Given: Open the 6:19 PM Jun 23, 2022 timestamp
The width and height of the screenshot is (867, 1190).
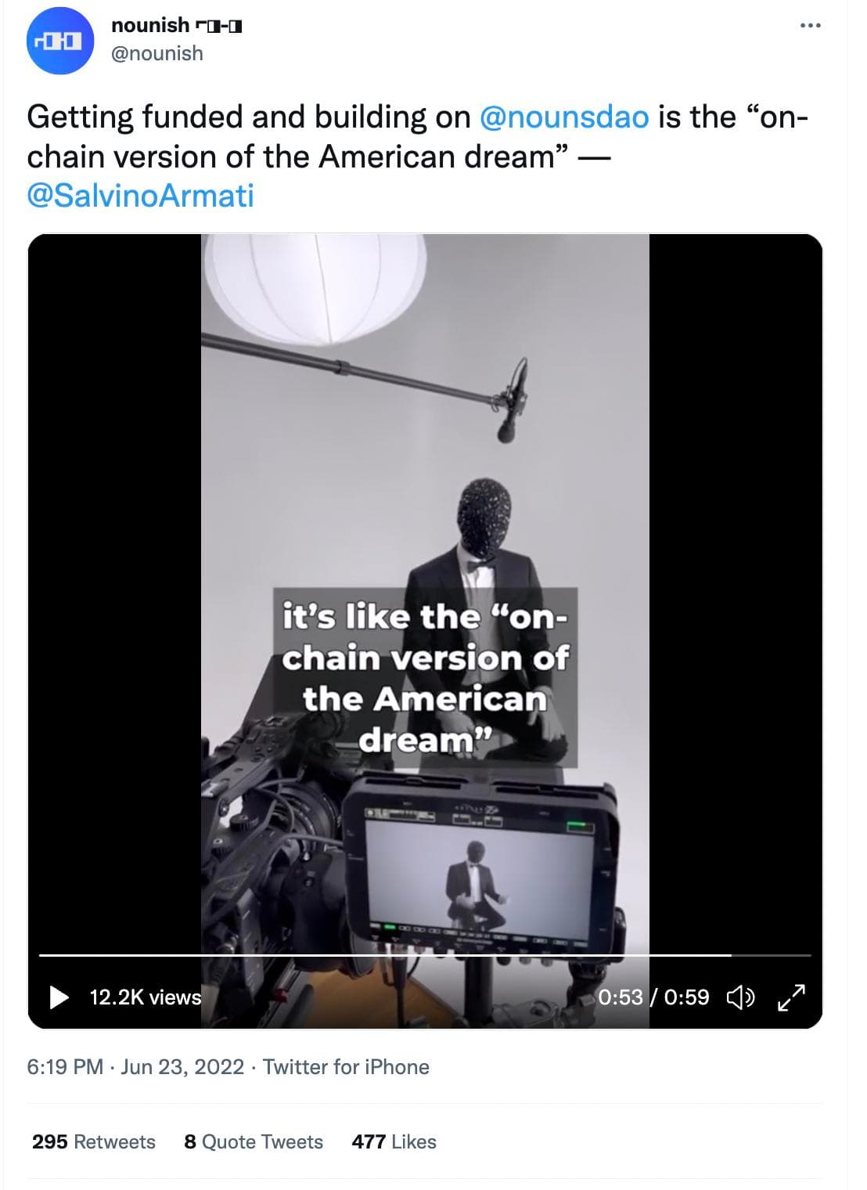Looking at the screenshot, I should [135, 1066].
